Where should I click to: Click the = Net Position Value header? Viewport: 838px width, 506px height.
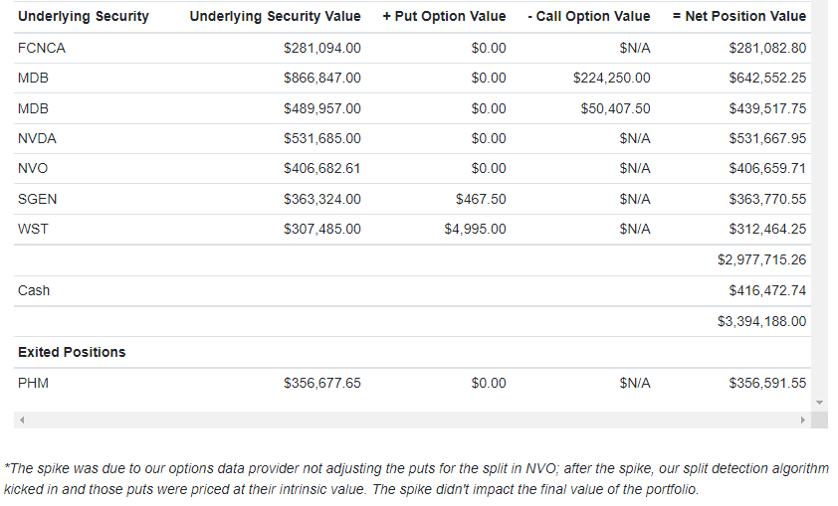click(739, 17)
